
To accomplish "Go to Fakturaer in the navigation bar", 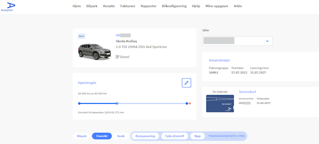I will pos(128,6).
